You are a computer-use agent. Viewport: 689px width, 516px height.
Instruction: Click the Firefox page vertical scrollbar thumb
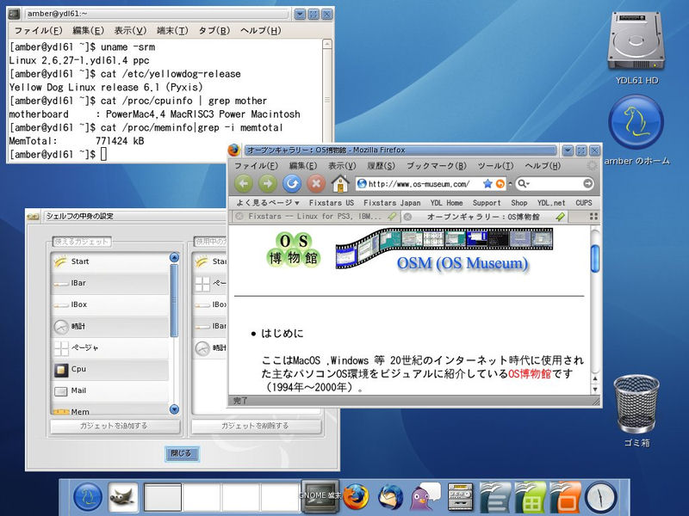[595, 259]
